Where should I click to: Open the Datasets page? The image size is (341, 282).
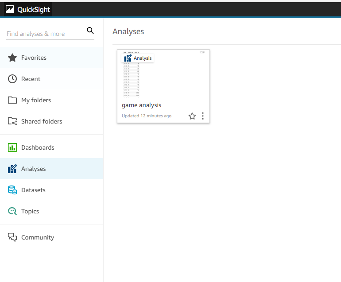pos(33,190)
